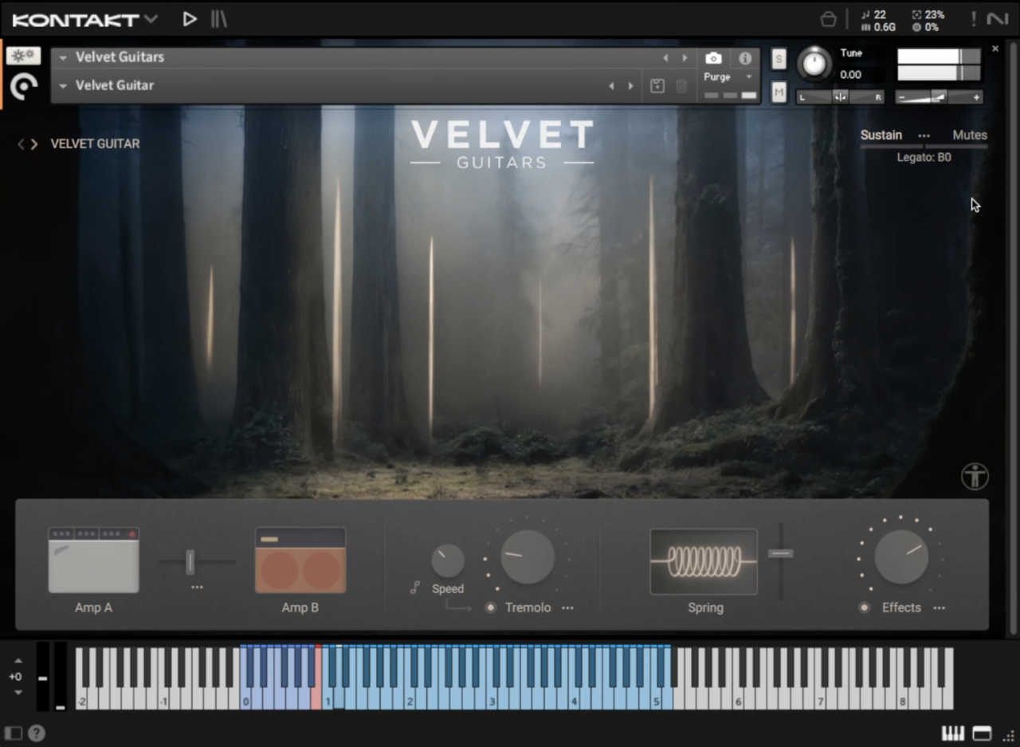Image resolution: width=1020 pixels, height=747 pixels.
Task: Select previous instrument arrow beside Velvet Guitars
Action: coord(665,58)
